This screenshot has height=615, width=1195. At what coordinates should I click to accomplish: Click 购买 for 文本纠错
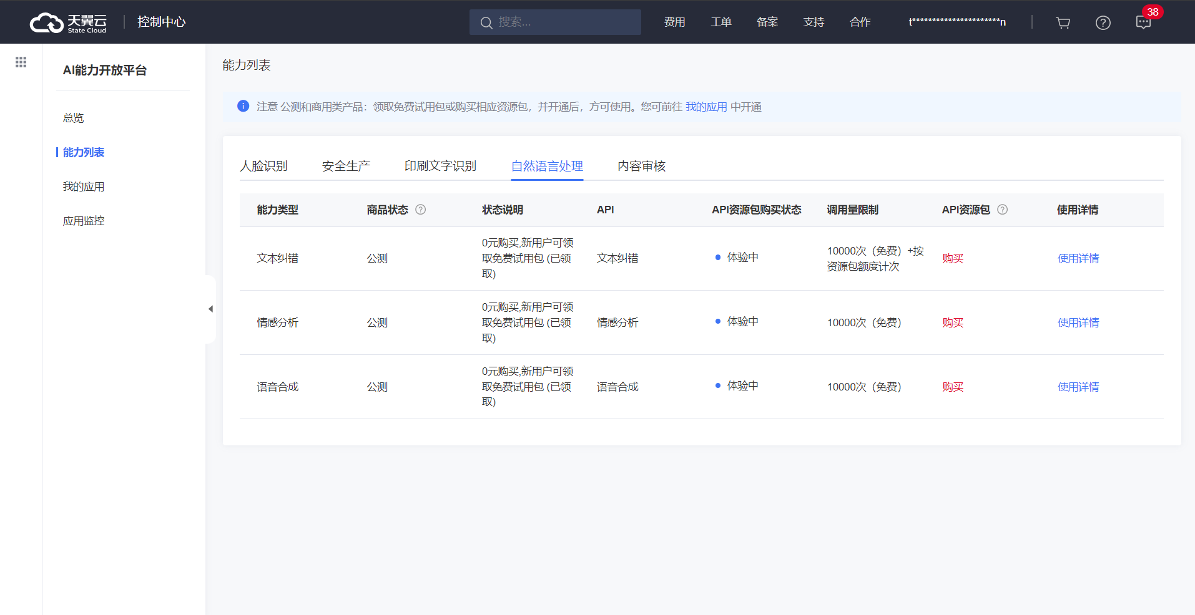coord(953,258)
